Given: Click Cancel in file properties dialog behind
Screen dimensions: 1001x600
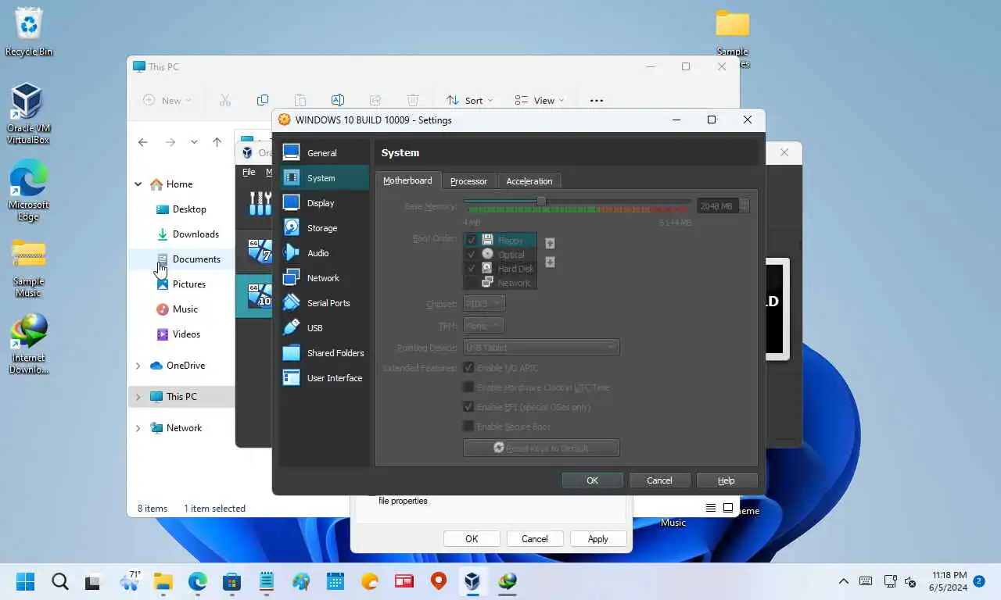Looking at the screenshot, I should coord(535,539).
